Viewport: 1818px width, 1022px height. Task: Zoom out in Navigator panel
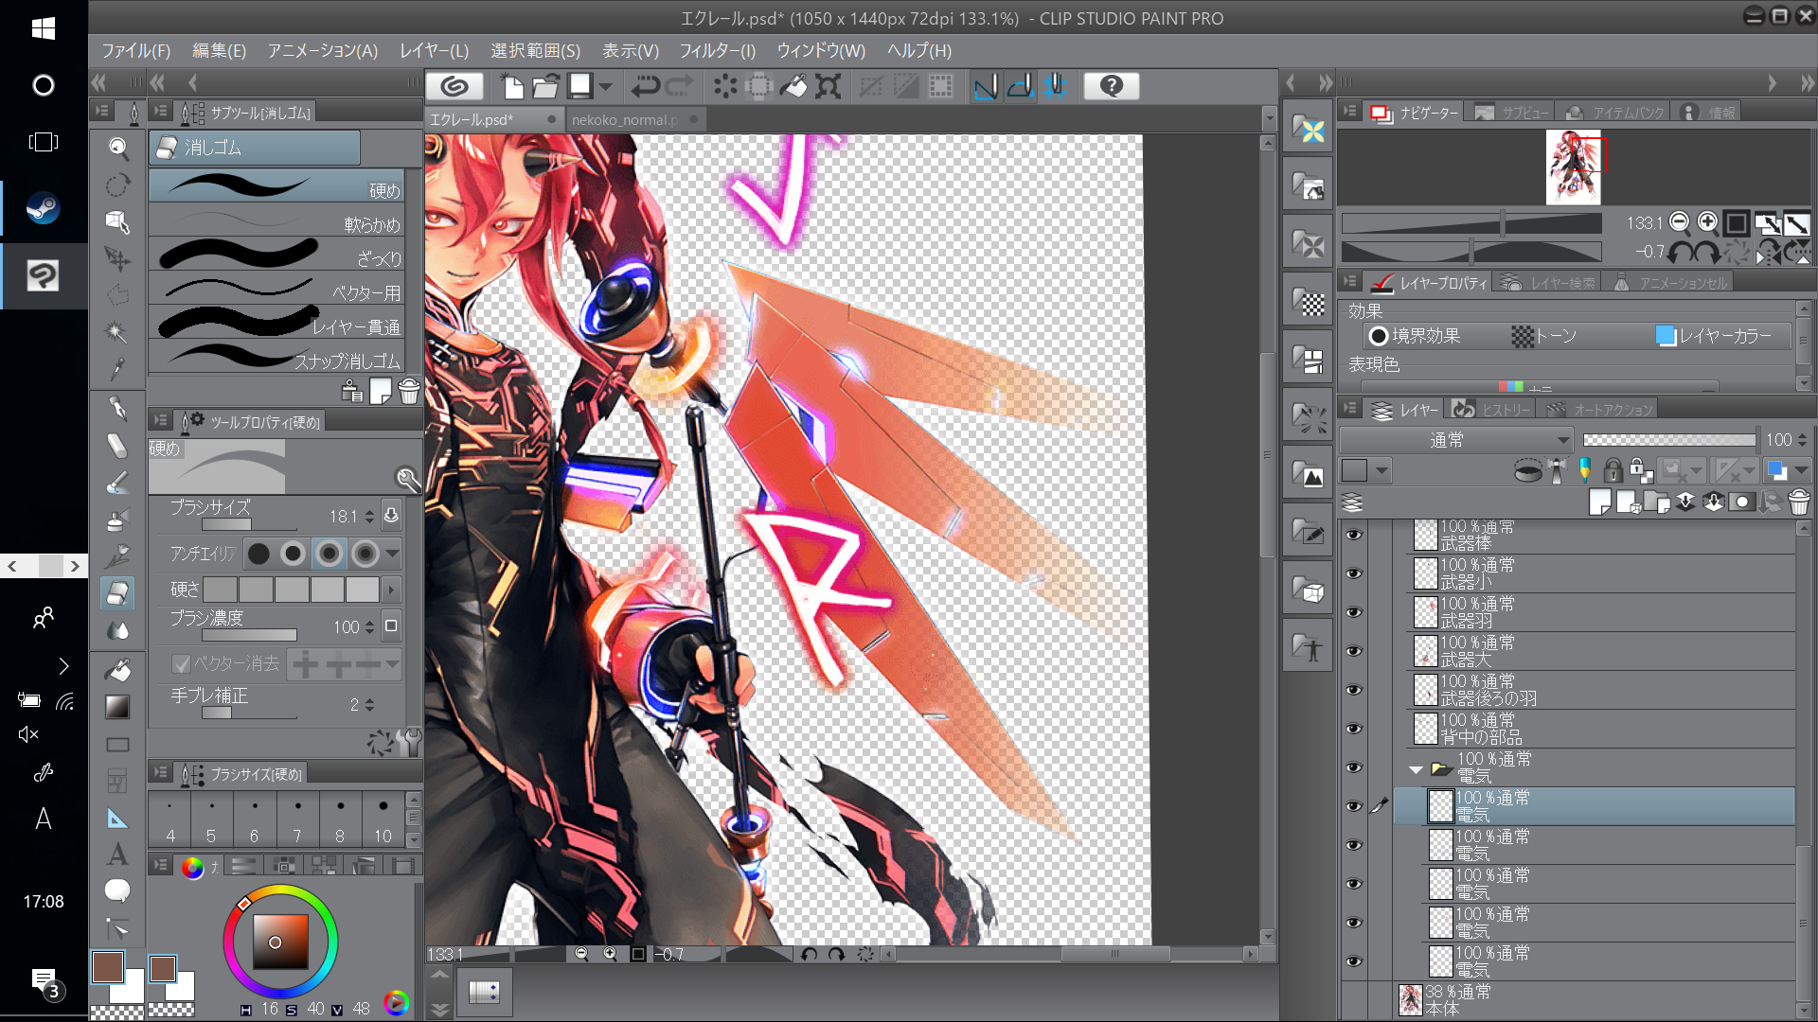point(1679,222)
